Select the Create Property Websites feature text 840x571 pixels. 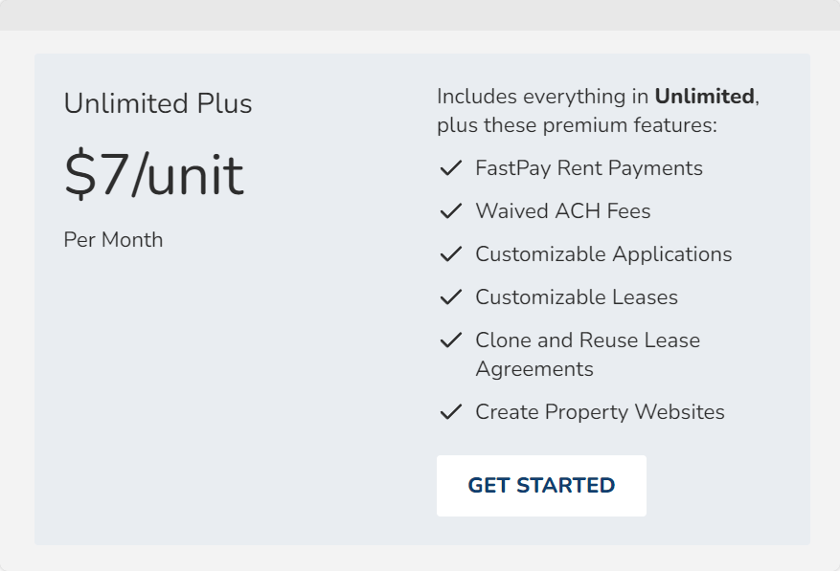click(600, 412)
